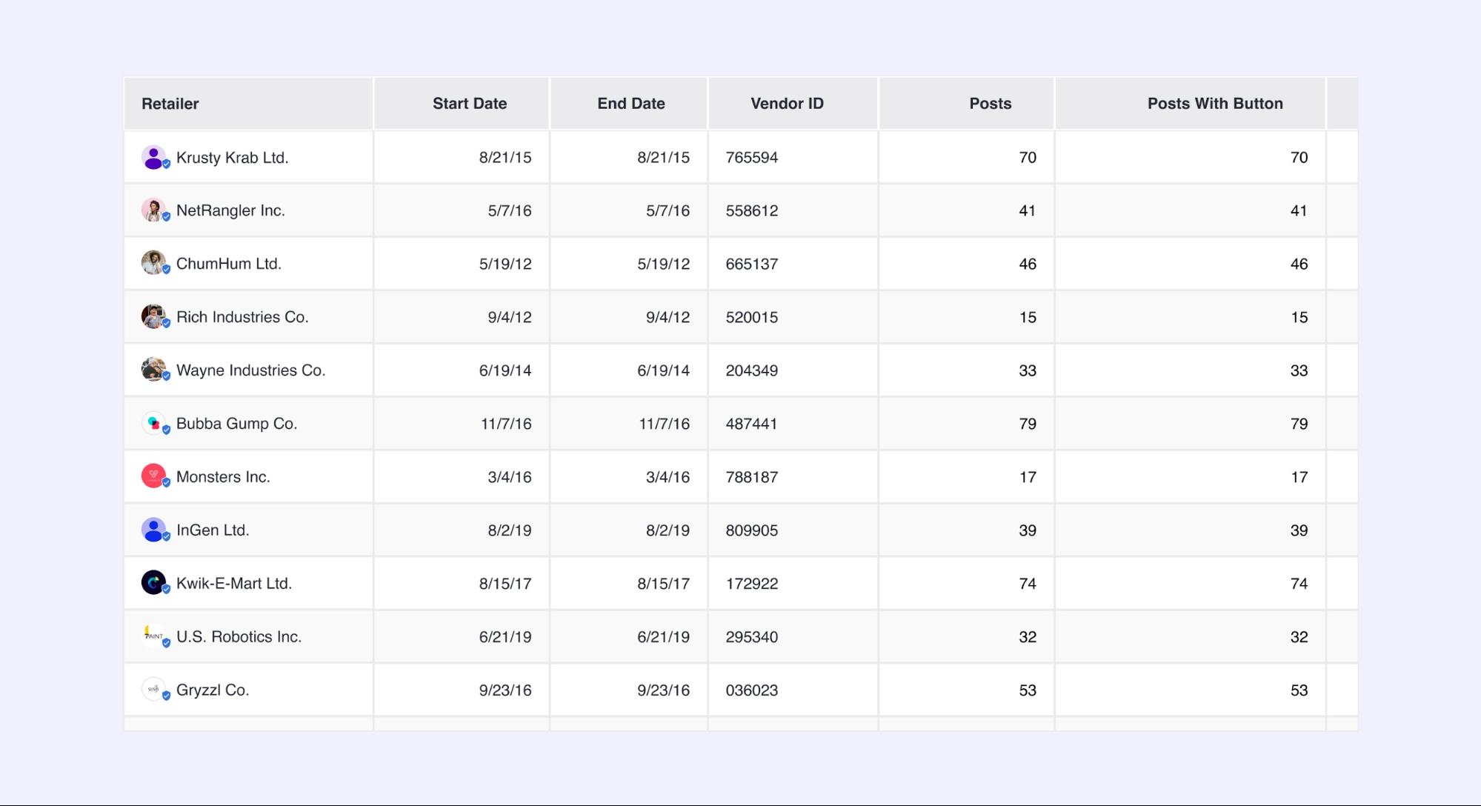Click Krusty Krab's start date 8/21/15
1481x806 pixels.
(x=505, y=157)
